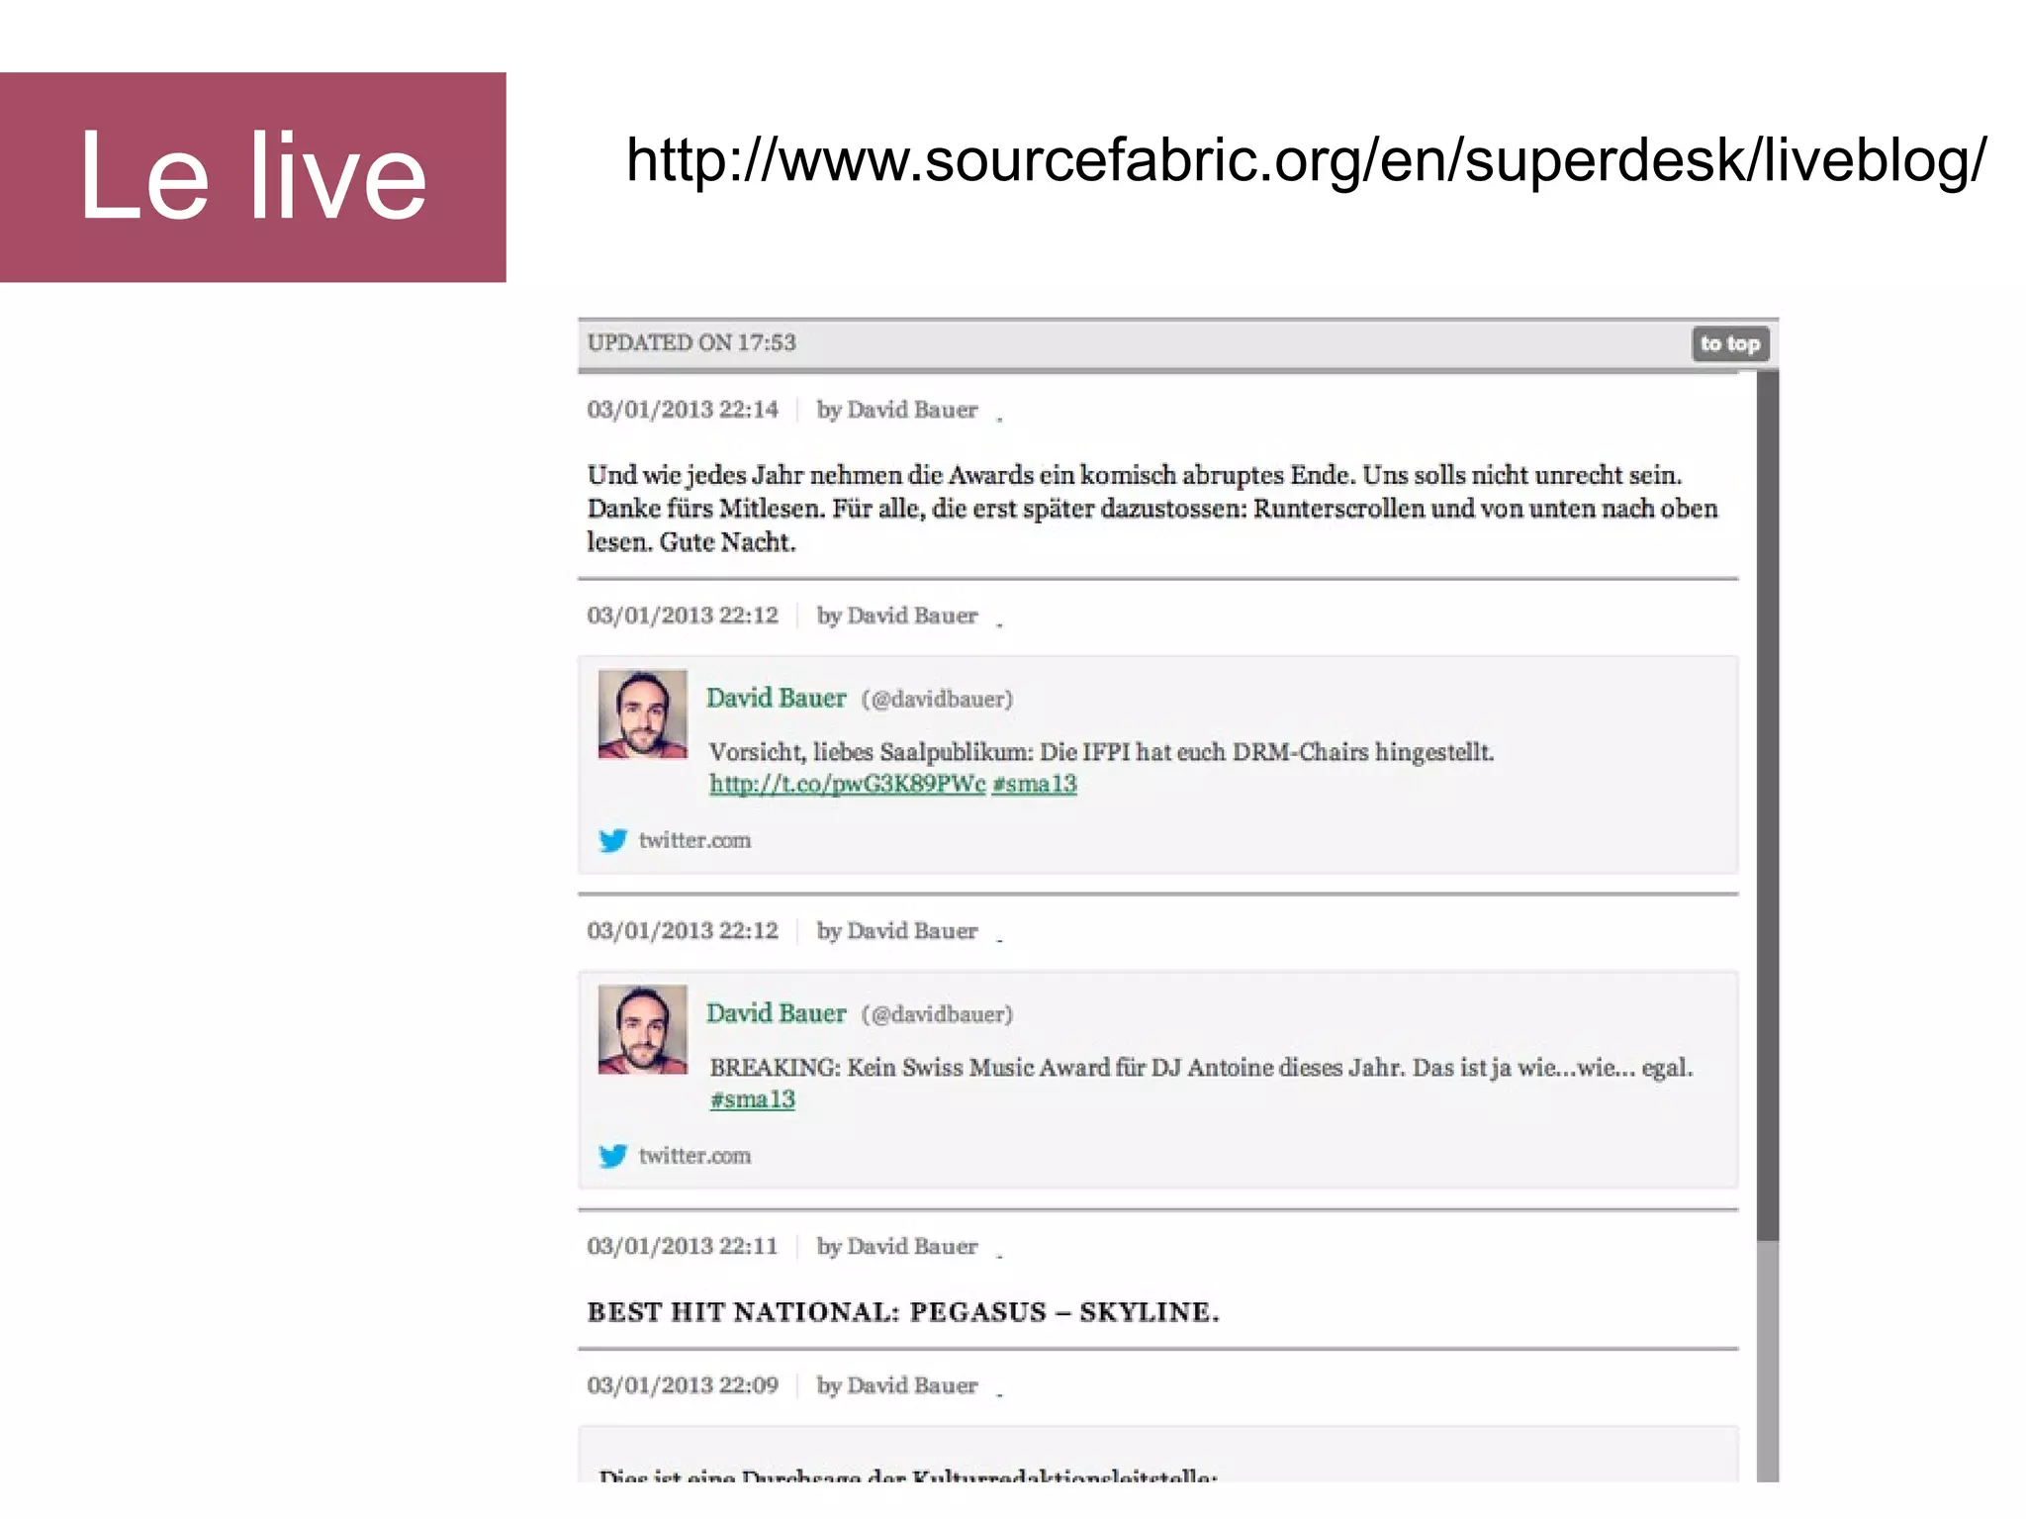Select timestamp 03/01/2013 22:11

(683, 1246)
